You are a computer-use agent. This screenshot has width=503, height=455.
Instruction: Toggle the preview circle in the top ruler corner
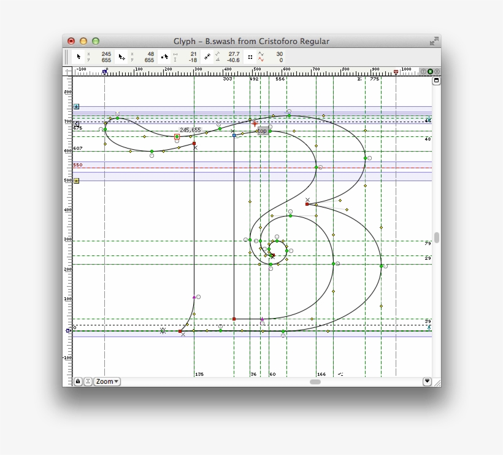pos(431,71)
